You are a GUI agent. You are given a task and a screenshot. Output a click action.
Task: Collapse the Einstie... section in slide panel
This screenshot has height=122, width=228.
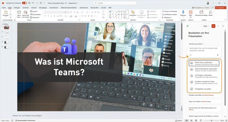pyautogui.click(x=2, y=24)
